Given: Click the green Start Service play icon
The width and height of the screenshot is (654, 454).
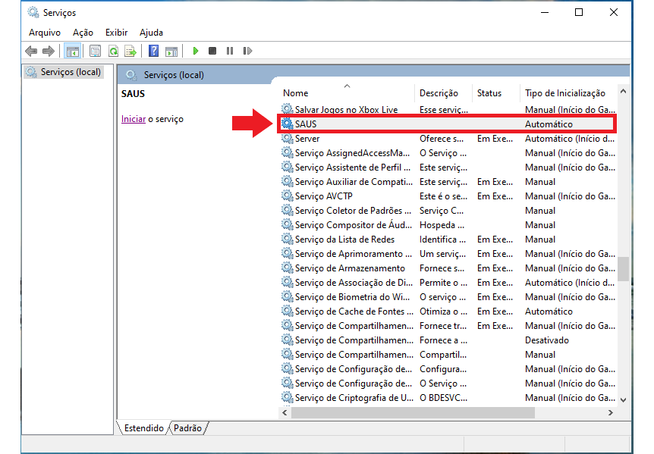Looking at the screenshot, I should (x=195, y=51).
